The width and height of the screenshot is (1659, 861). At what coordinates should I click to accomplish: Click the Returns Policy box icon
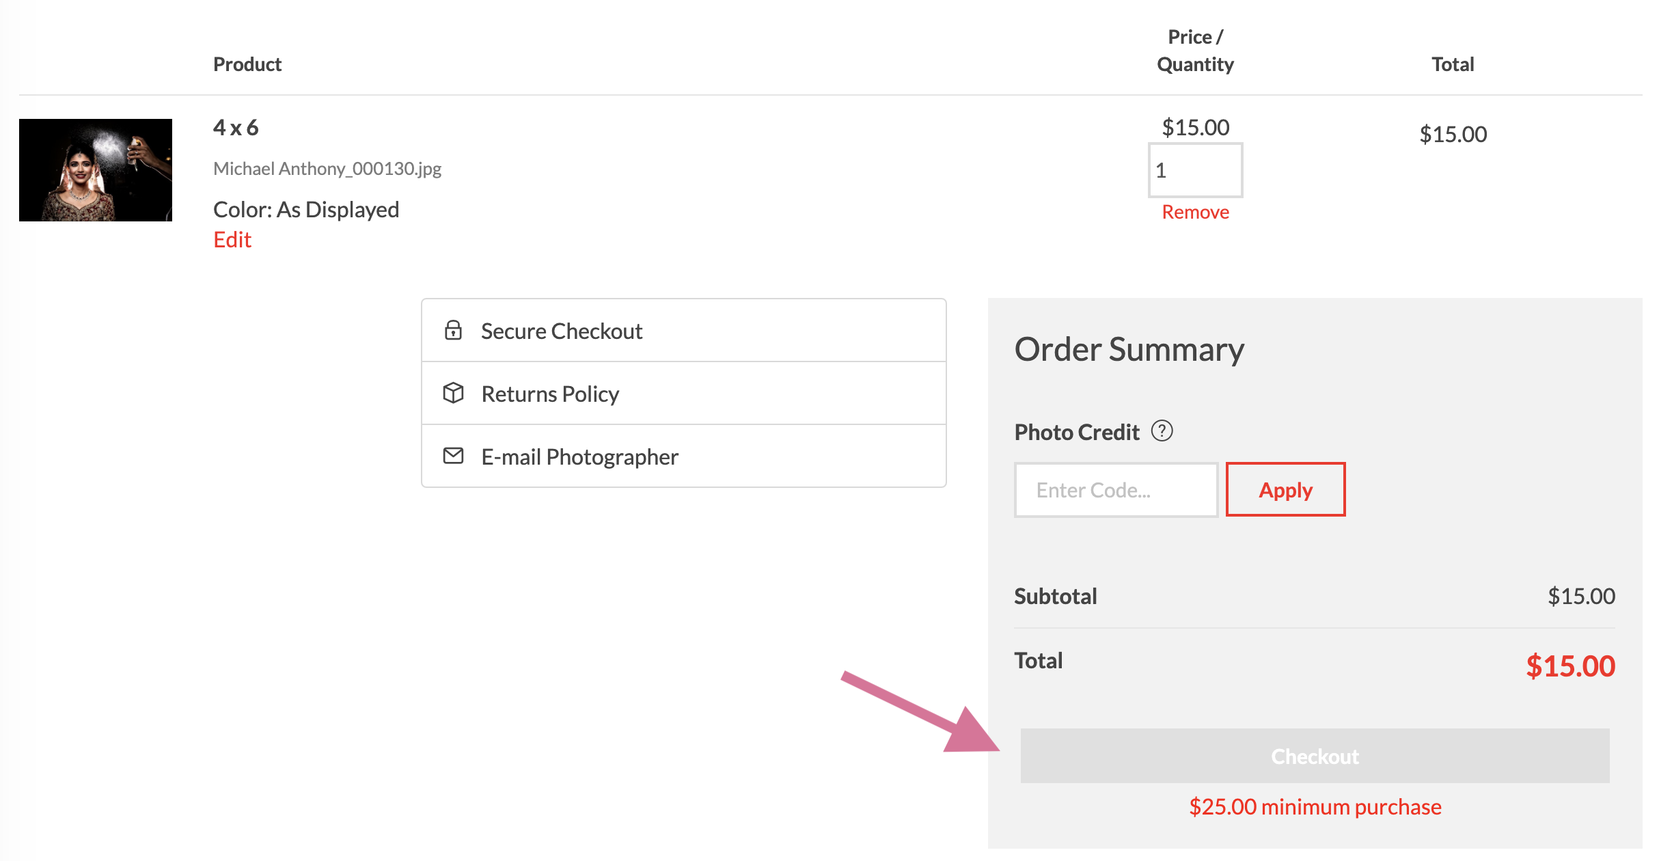[453, 393]
